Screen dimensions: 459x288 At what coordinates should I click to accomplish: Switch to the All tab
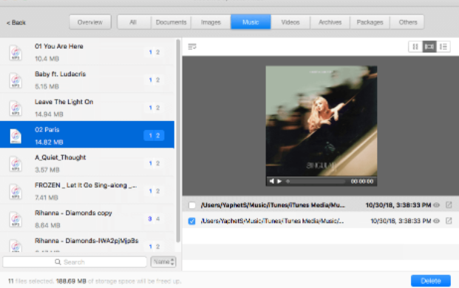(x=133, y=22)
